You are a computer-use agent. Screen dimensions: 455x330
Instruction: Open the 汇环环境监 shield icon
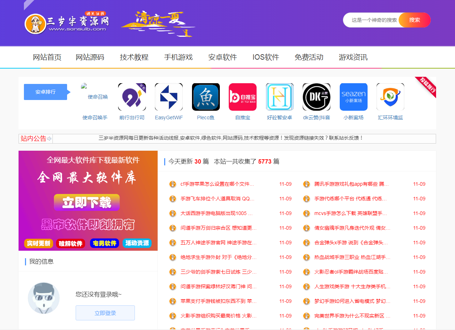[390, 97]
